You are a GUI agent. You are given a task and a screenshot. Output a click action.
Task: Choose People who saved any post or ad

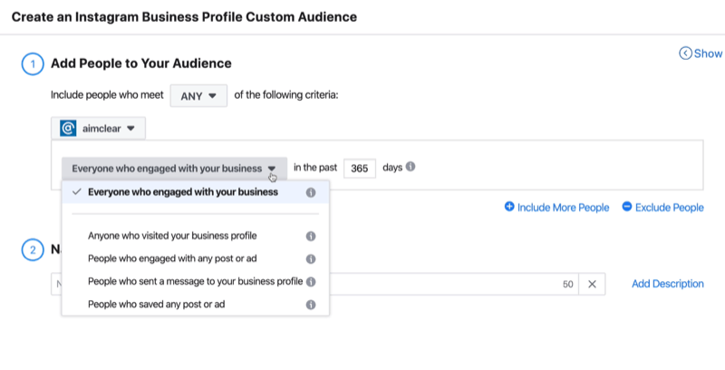coord(195,305)
